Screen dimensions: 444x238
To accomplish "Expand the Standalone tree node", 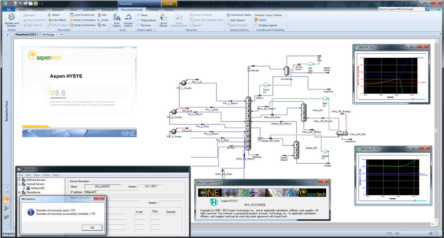I will pyautogui.click(x=19, y=193).
